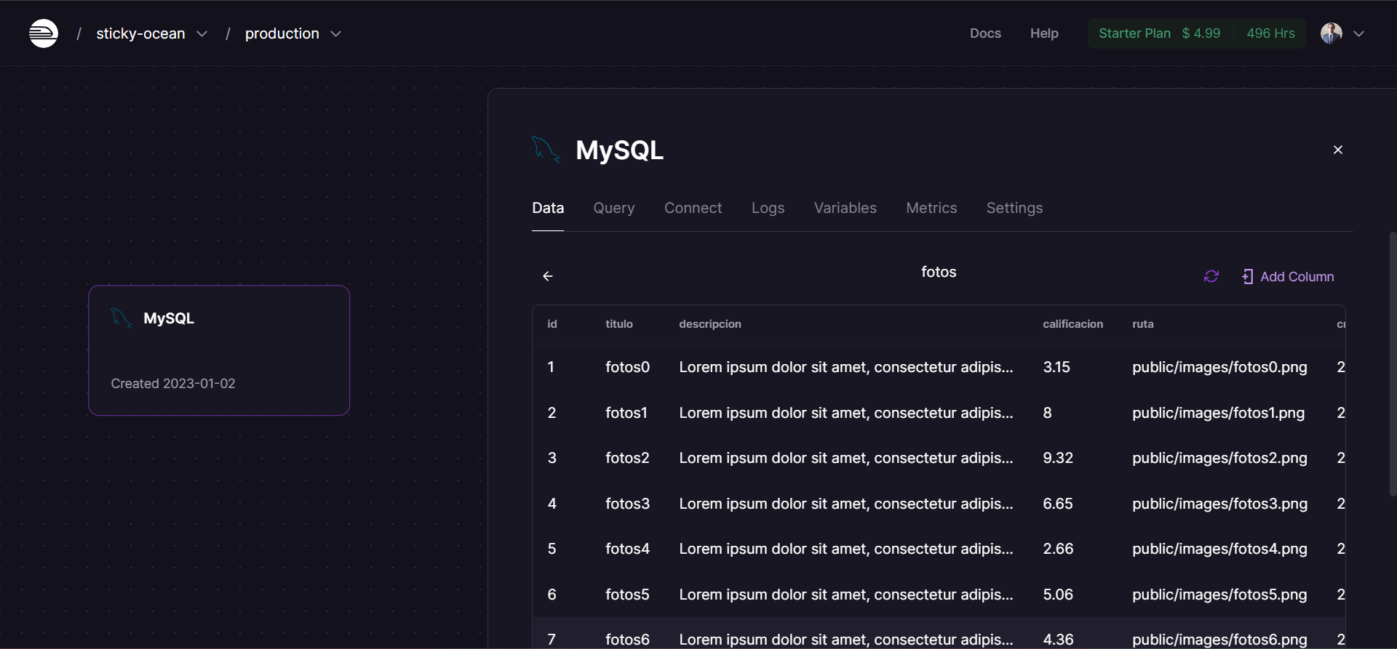
Task: Open the Help link
Action: (x=1044, y=33)
